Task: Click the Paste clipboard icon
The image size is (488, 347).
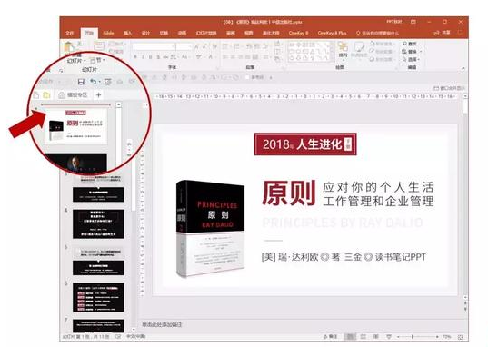Action: tap(69, 47)
